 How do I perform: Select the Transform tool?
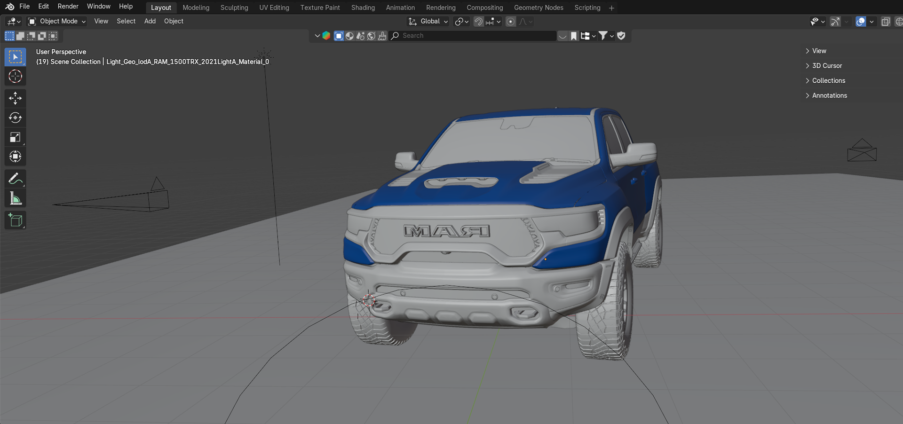point(15,157)
